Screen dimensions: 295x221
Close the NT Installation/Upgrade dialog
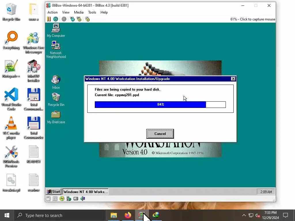tap(233, 79)
